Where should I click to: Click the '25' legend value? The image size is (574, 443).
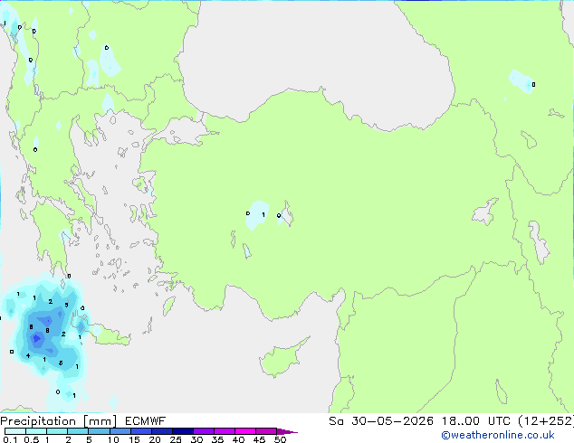pos(176,439)
